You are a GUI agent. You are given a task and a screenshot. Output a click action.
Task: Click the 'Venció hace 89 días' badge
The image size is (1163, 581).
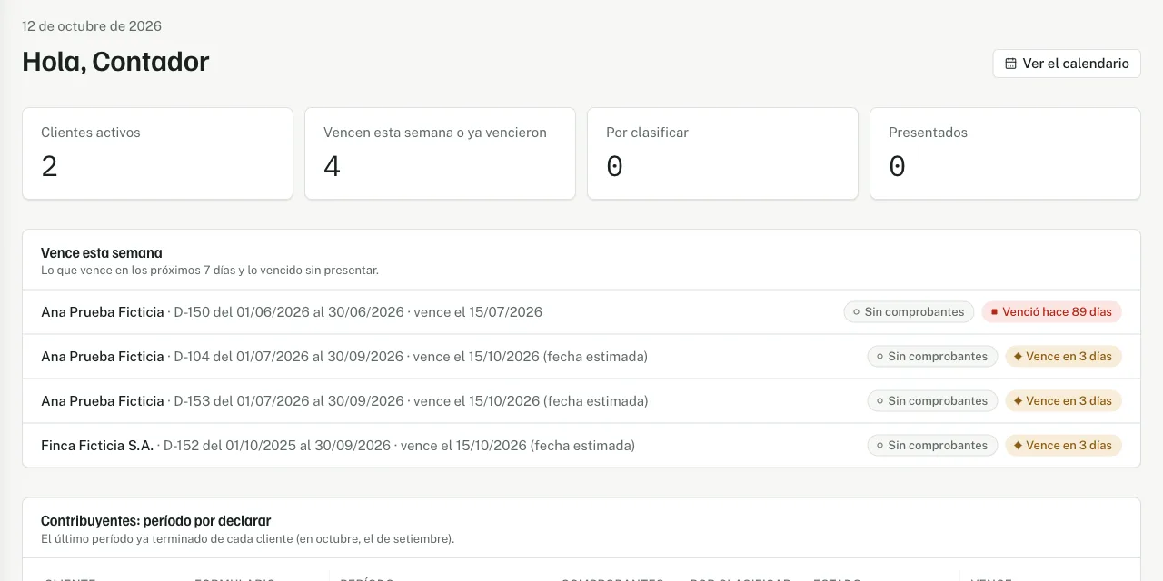pyautogui.click(x=1051, y=312)
